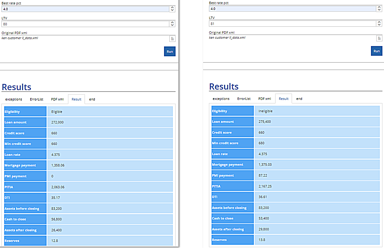The height and width of the screenshot is (248, 384).
Task: Increase the LTV value of 80 using the up arrow
Action: pyautogui.click(x=172, y=23)
